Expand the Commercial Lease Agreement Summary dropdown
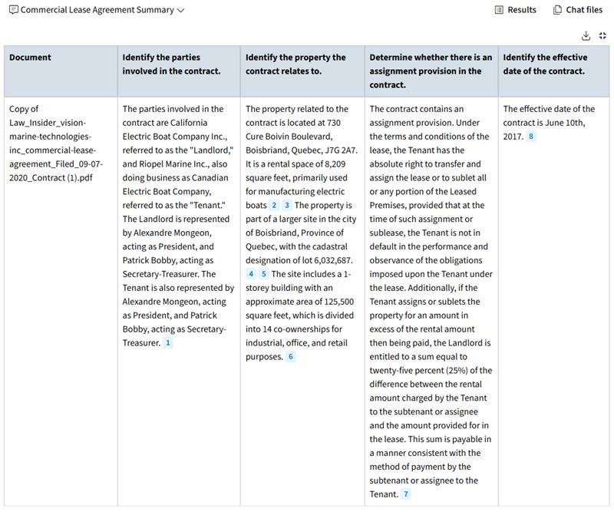The image size is (614, 512). [181, 10]
